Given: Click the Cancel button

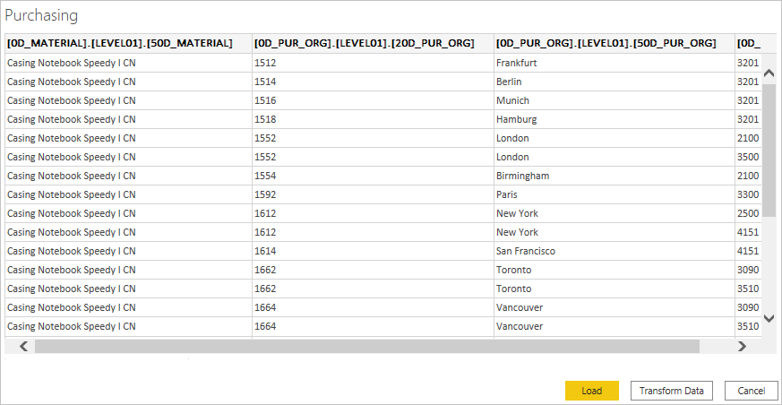Looking at the screenshot, I should point(751,391).
